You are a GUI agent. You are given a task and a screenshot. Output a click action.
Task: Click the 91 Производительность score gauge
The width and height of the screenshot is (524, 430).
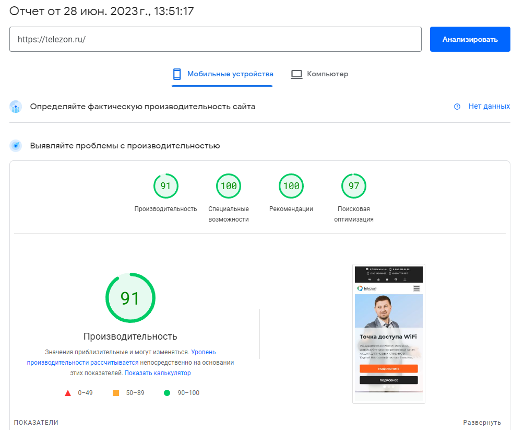165,185
